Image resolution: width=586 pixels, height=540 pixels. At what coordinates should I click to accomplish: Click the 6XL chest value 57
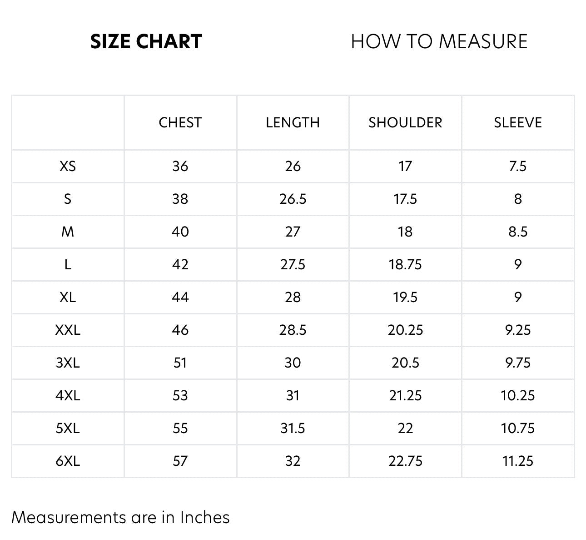[x=180, y=461]
